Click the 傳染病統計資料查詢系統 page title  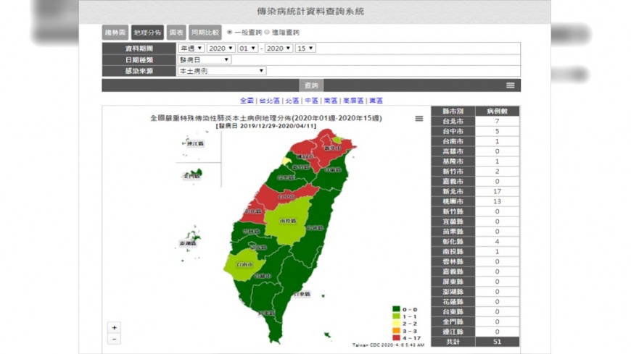(x=310, y=12)
